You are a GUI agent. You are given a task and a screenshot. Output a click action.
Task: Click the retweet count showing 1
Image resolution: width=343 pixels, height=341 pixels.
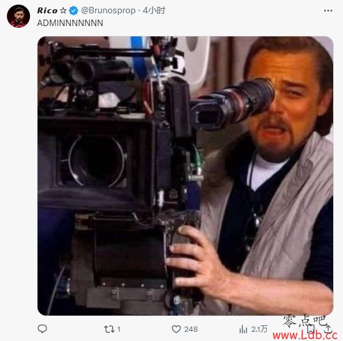coord(119,329)
